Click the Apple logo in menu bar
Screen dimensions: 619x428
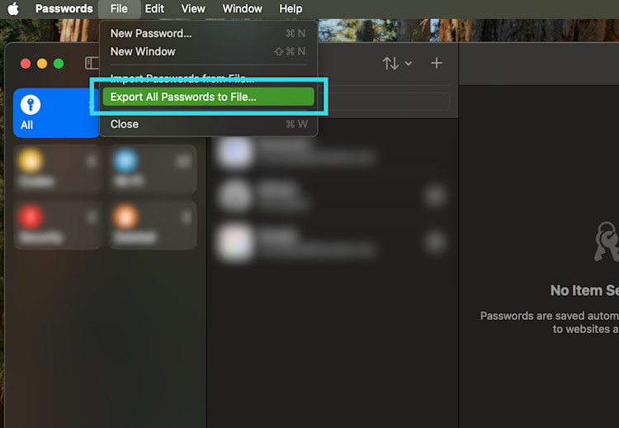[13, 9]
